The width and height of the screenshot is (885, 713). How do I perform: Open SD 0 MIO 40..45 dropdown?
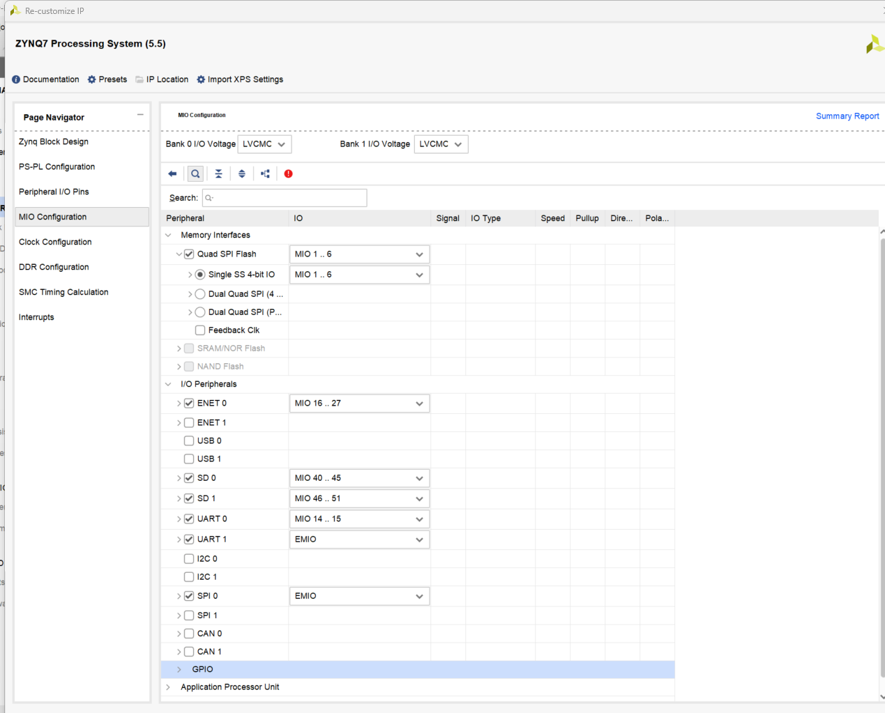coord(359,478)
